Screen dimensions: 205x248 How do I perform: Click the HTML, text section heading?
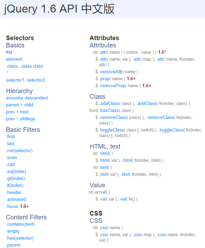(105, 146)
